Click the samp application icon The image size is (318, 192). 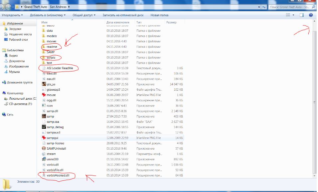click(44, 117)
